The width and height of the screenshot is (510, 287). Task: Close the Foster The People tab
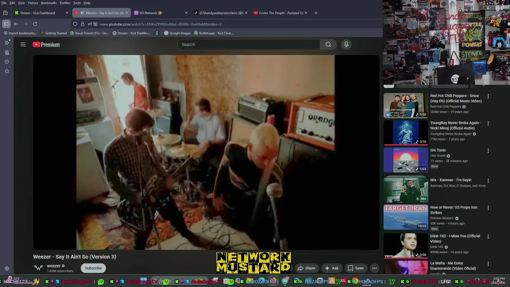pos(306,13)
